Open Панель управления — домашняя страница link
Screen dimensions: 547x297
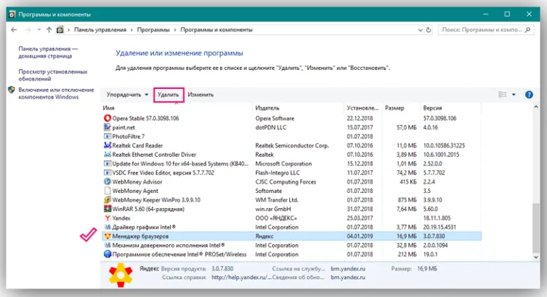(48, 53)
